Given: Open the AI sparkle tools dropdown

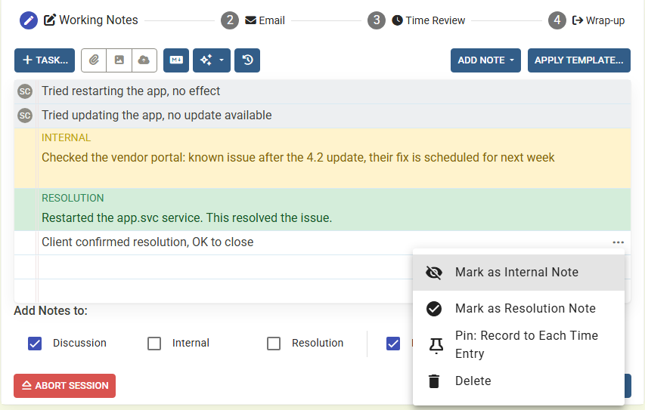Looking at the screenshot, I should [212, 60].
